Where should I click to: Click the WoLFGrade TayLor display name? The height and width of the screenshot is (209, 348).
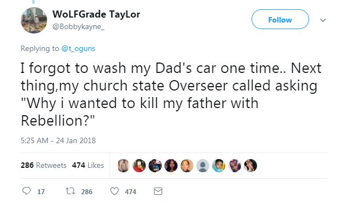(96, 14)
